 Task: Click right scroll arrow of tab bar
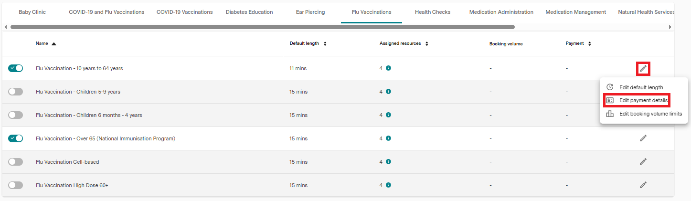tap(670, 27)
